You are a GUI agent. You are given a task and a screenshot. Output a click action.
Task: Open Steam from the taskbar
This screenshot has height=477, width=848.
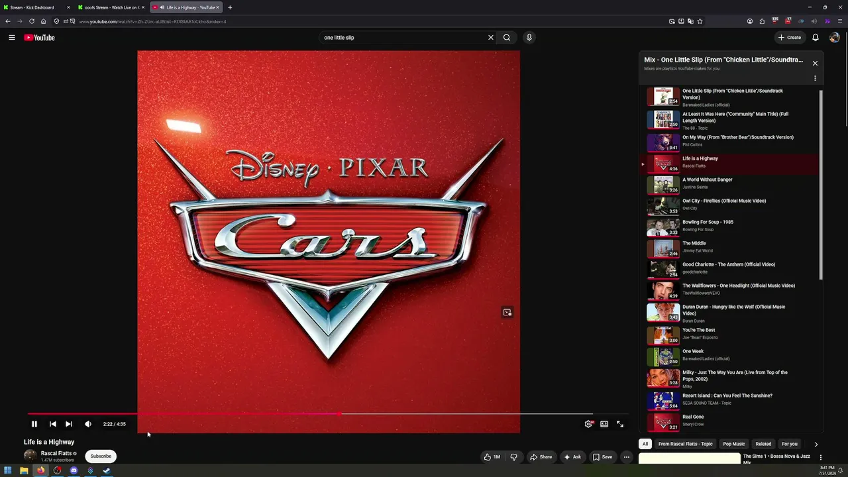(107, 471)
